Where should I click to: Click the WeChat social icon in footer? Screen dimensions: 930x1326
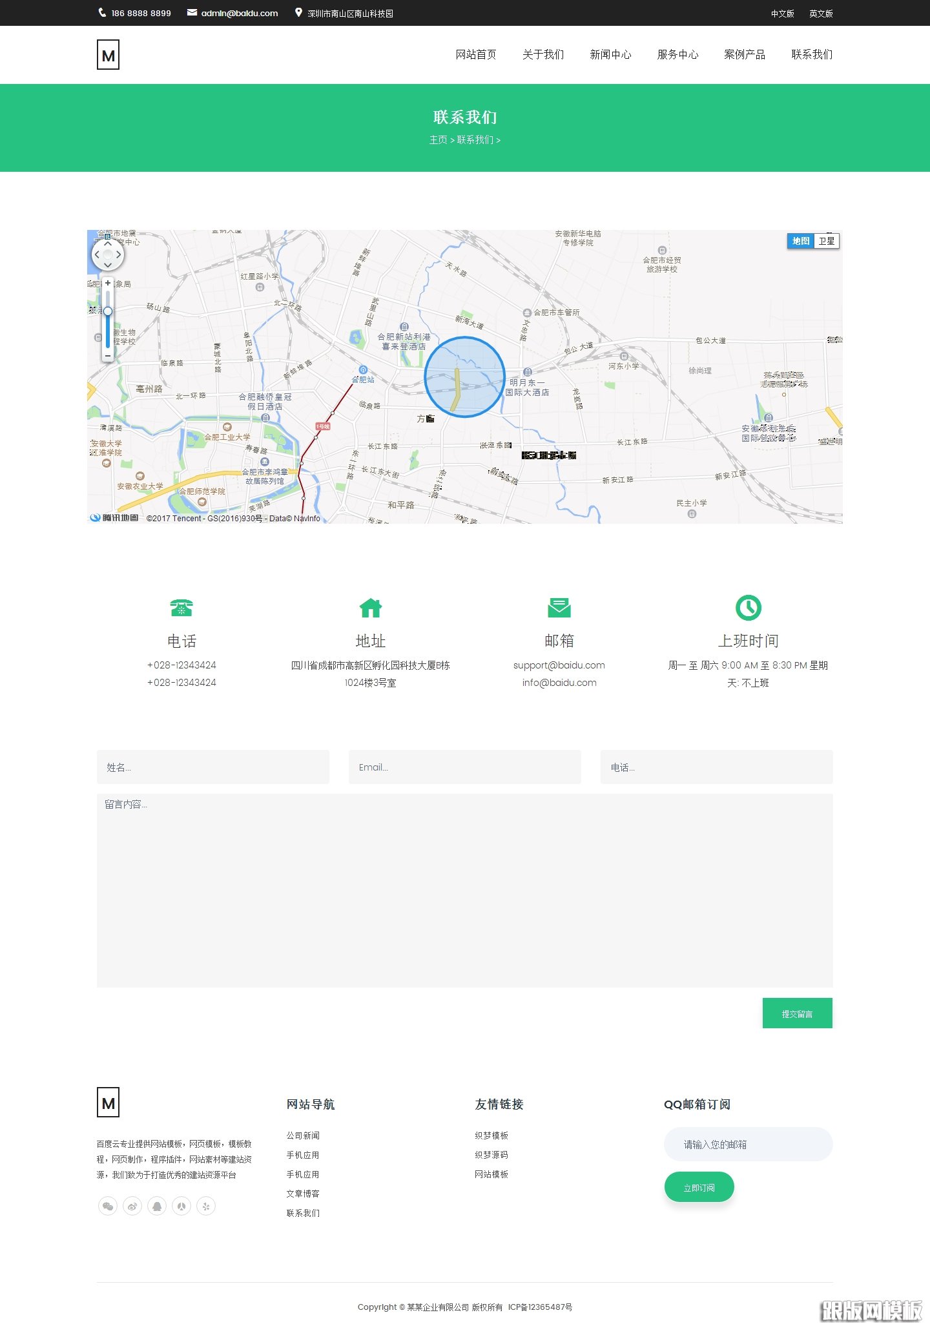click(x=108, y=1206)
